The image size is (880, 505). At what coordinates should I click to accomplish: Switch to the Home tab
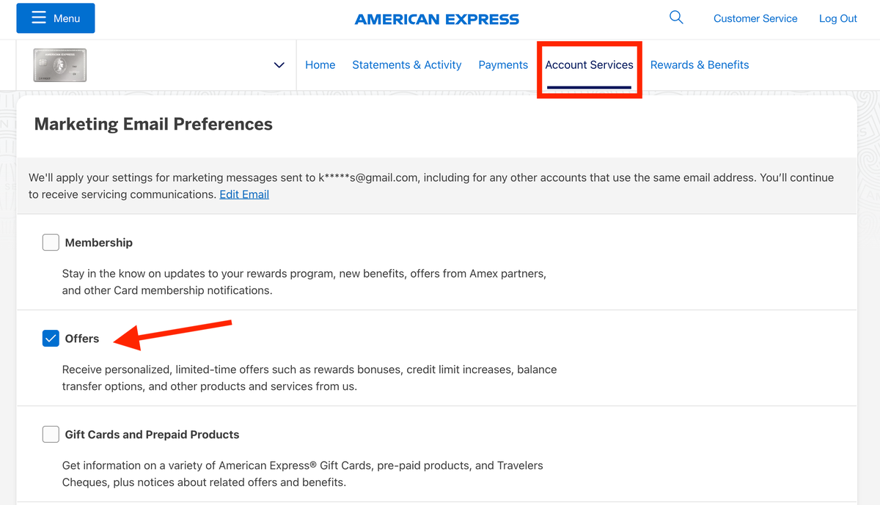point(320,64)
